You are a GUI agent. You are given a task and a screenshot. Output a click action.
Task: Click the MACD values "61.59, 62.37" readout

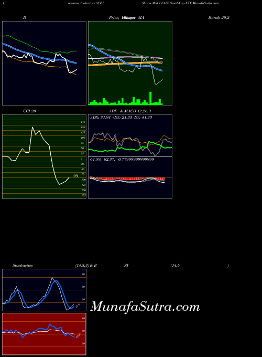[x=103, y=160]
